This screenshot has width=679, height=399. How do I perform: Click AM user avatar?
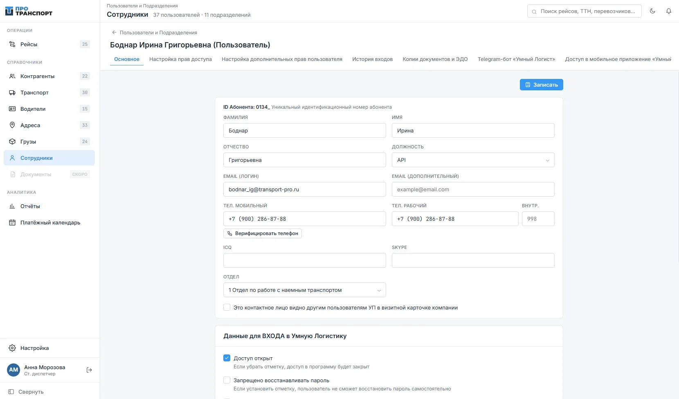tap(13, 370)
